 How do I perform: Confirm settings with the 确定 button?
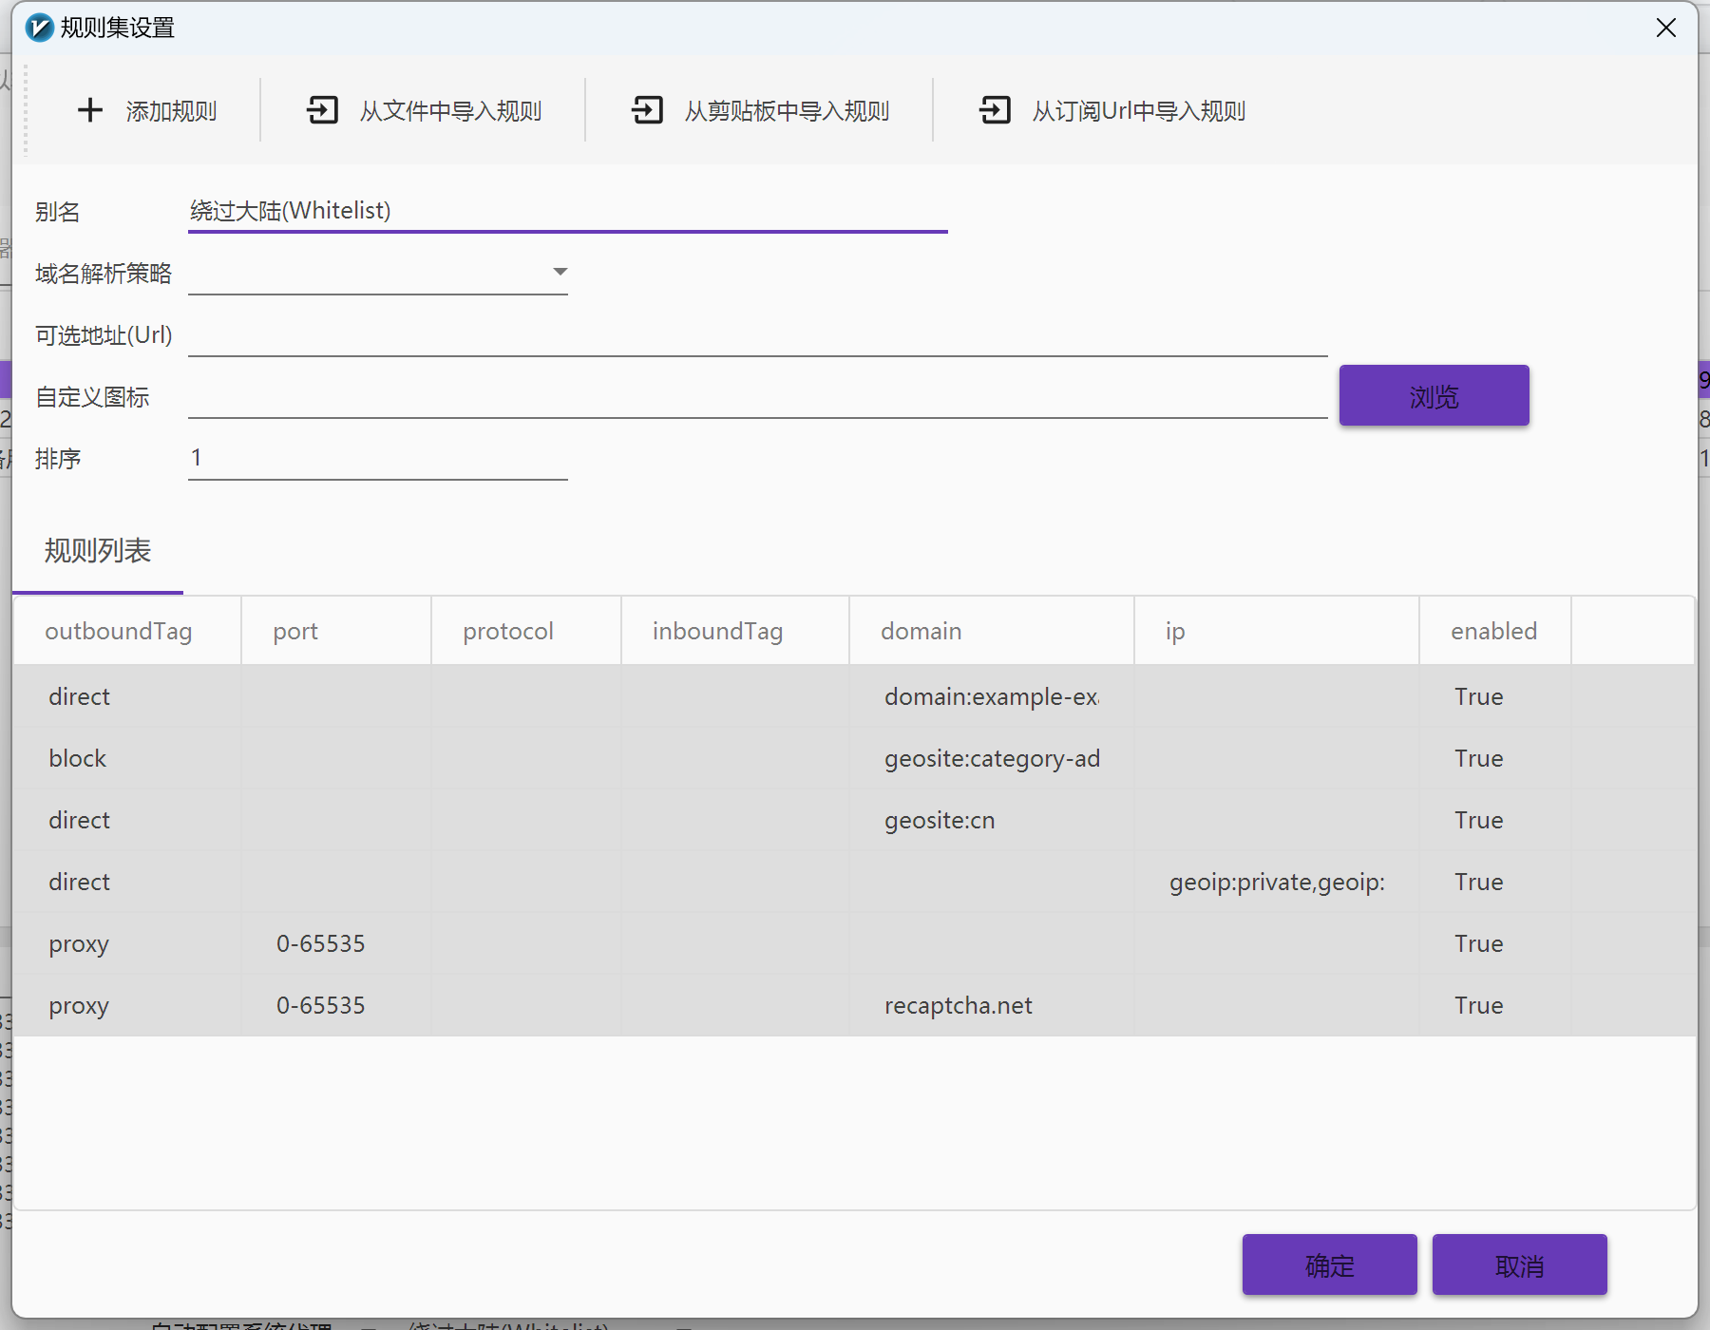pos(1328,1264)
